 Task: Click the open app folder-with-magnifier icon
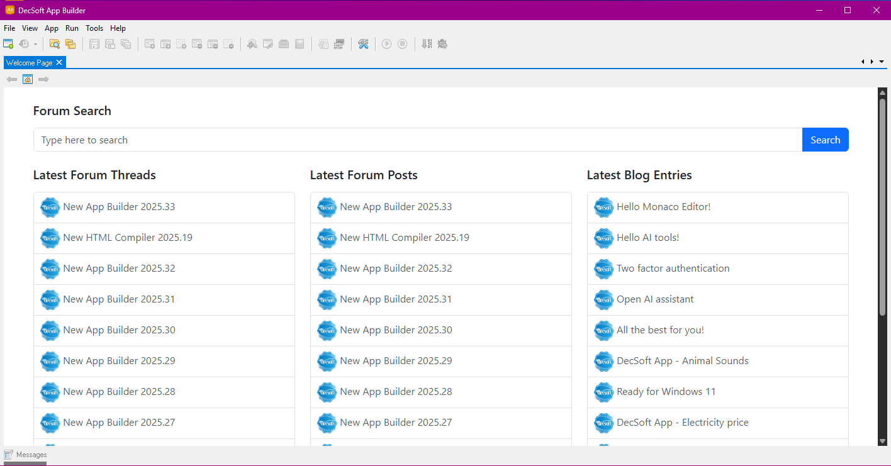[55, 44]
